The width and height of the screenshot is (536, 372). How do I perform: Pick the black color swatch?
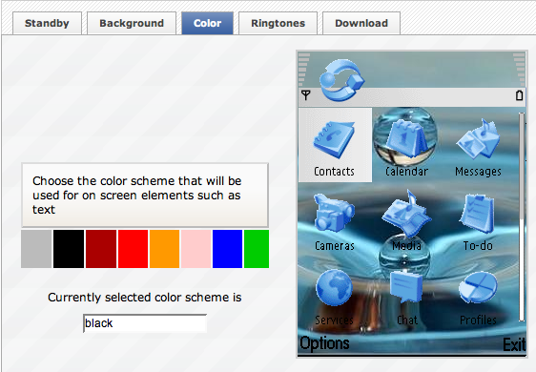(x=69, y=249)
